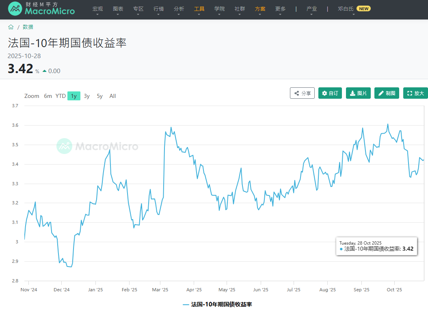Select the 6m zoom range

(x=48, y=96)
